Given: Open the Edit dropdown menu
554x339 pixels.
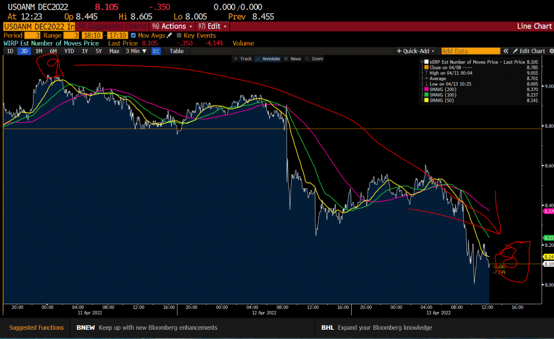Looking at the screenshot, I should click(x=213, y=27).
